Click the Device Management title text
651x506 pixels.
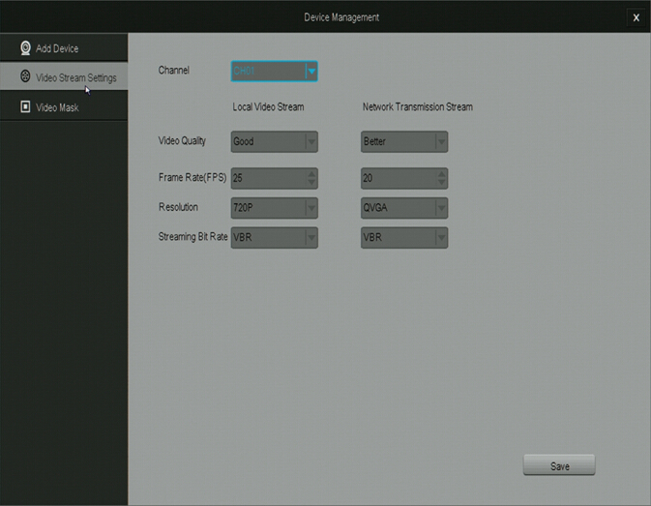coord(341,17)
